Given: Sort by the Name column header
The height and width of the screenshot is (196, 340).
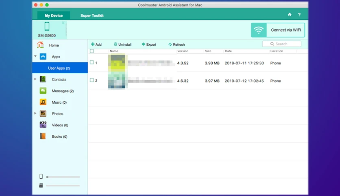Looking at the screenshot, I should [114, 51].
